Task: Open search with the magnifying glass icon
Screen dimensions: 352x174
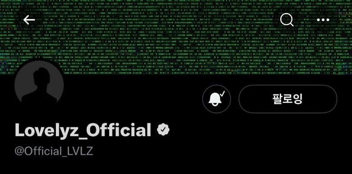Action: point(287,20)
